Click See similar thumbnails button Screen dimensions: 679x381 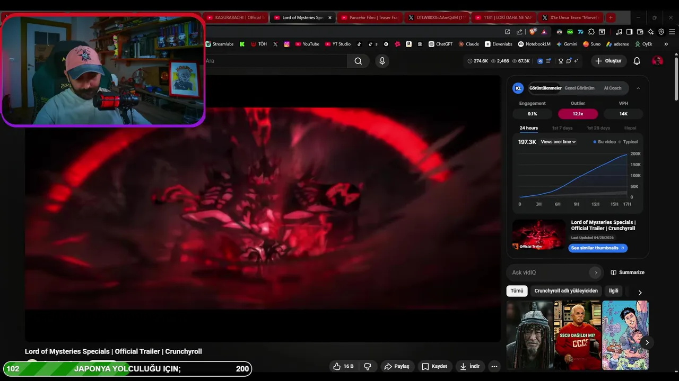598,248
